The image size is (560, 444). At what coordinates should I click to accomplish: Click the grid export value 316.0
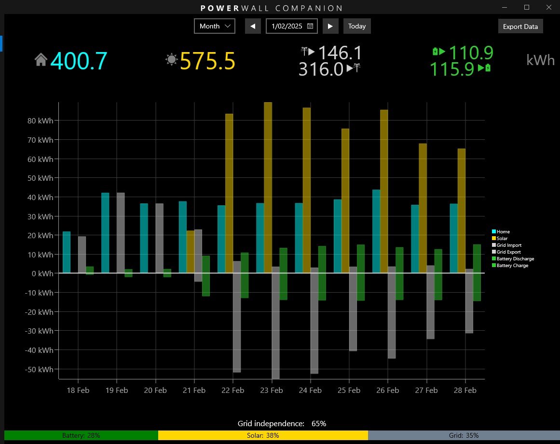[x=321, y=69]
